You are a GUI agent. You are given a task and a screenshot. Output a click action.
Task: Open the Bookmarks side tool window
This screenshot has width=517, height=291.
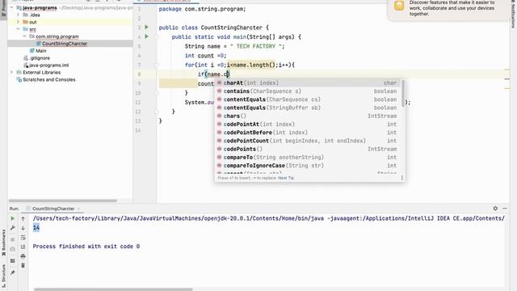coord(3,242)
